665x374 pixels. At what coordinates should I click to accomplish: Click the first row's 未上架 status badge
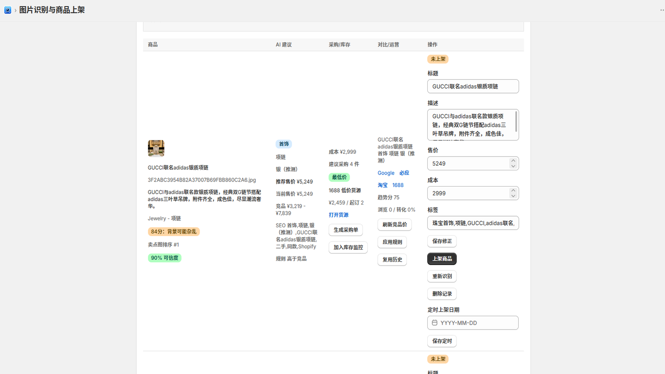[x=438, y=59]
